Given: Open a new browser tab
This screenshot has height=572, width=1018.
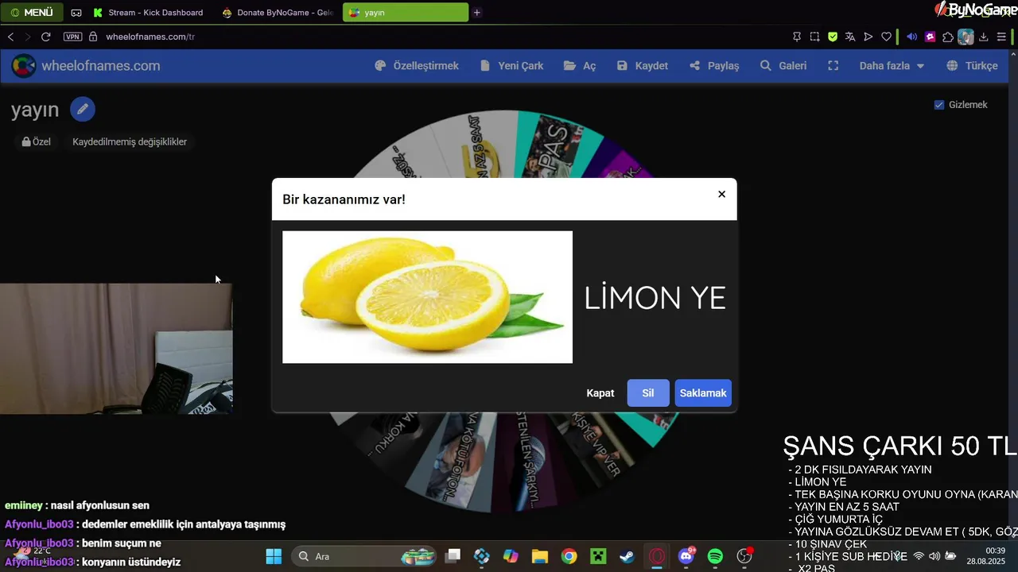Looking at the screenshot, I should [x=477, y=13].
